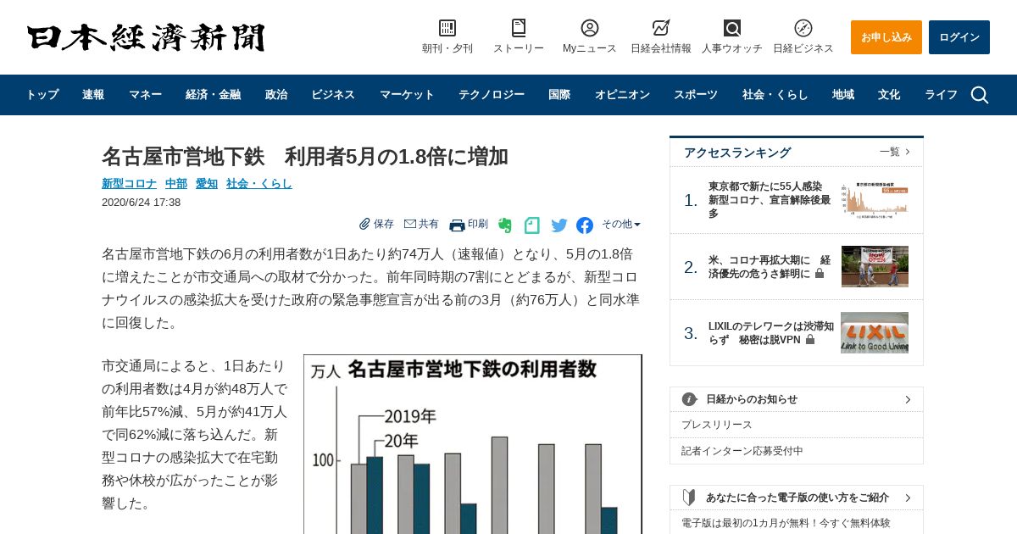Open the マネー menu item

point(145,95)
